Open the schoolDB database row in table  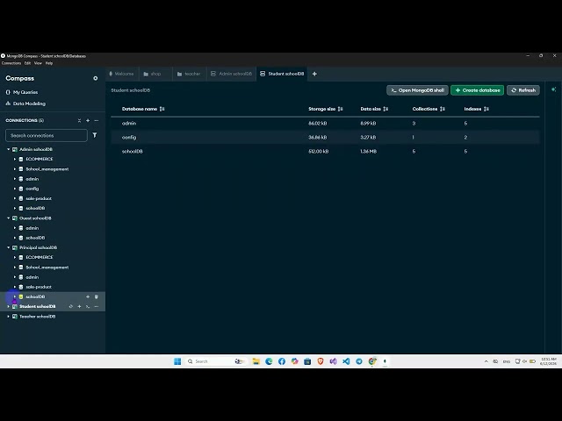coord(325,152)
